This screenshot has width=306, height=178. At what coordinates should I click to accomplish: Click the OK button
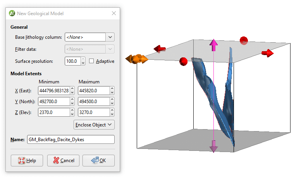tap(98, 161)
